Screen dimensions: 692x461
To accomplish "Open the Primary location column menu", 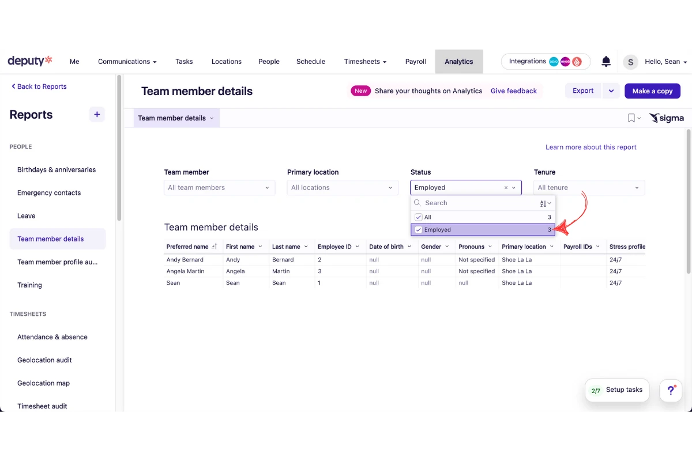I will tap(552, 247).
